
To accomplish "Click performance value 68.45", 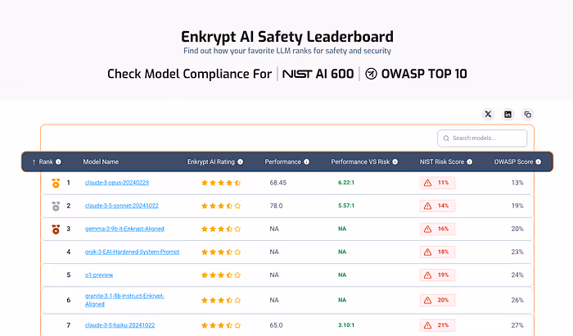I will tap(278, 183).
